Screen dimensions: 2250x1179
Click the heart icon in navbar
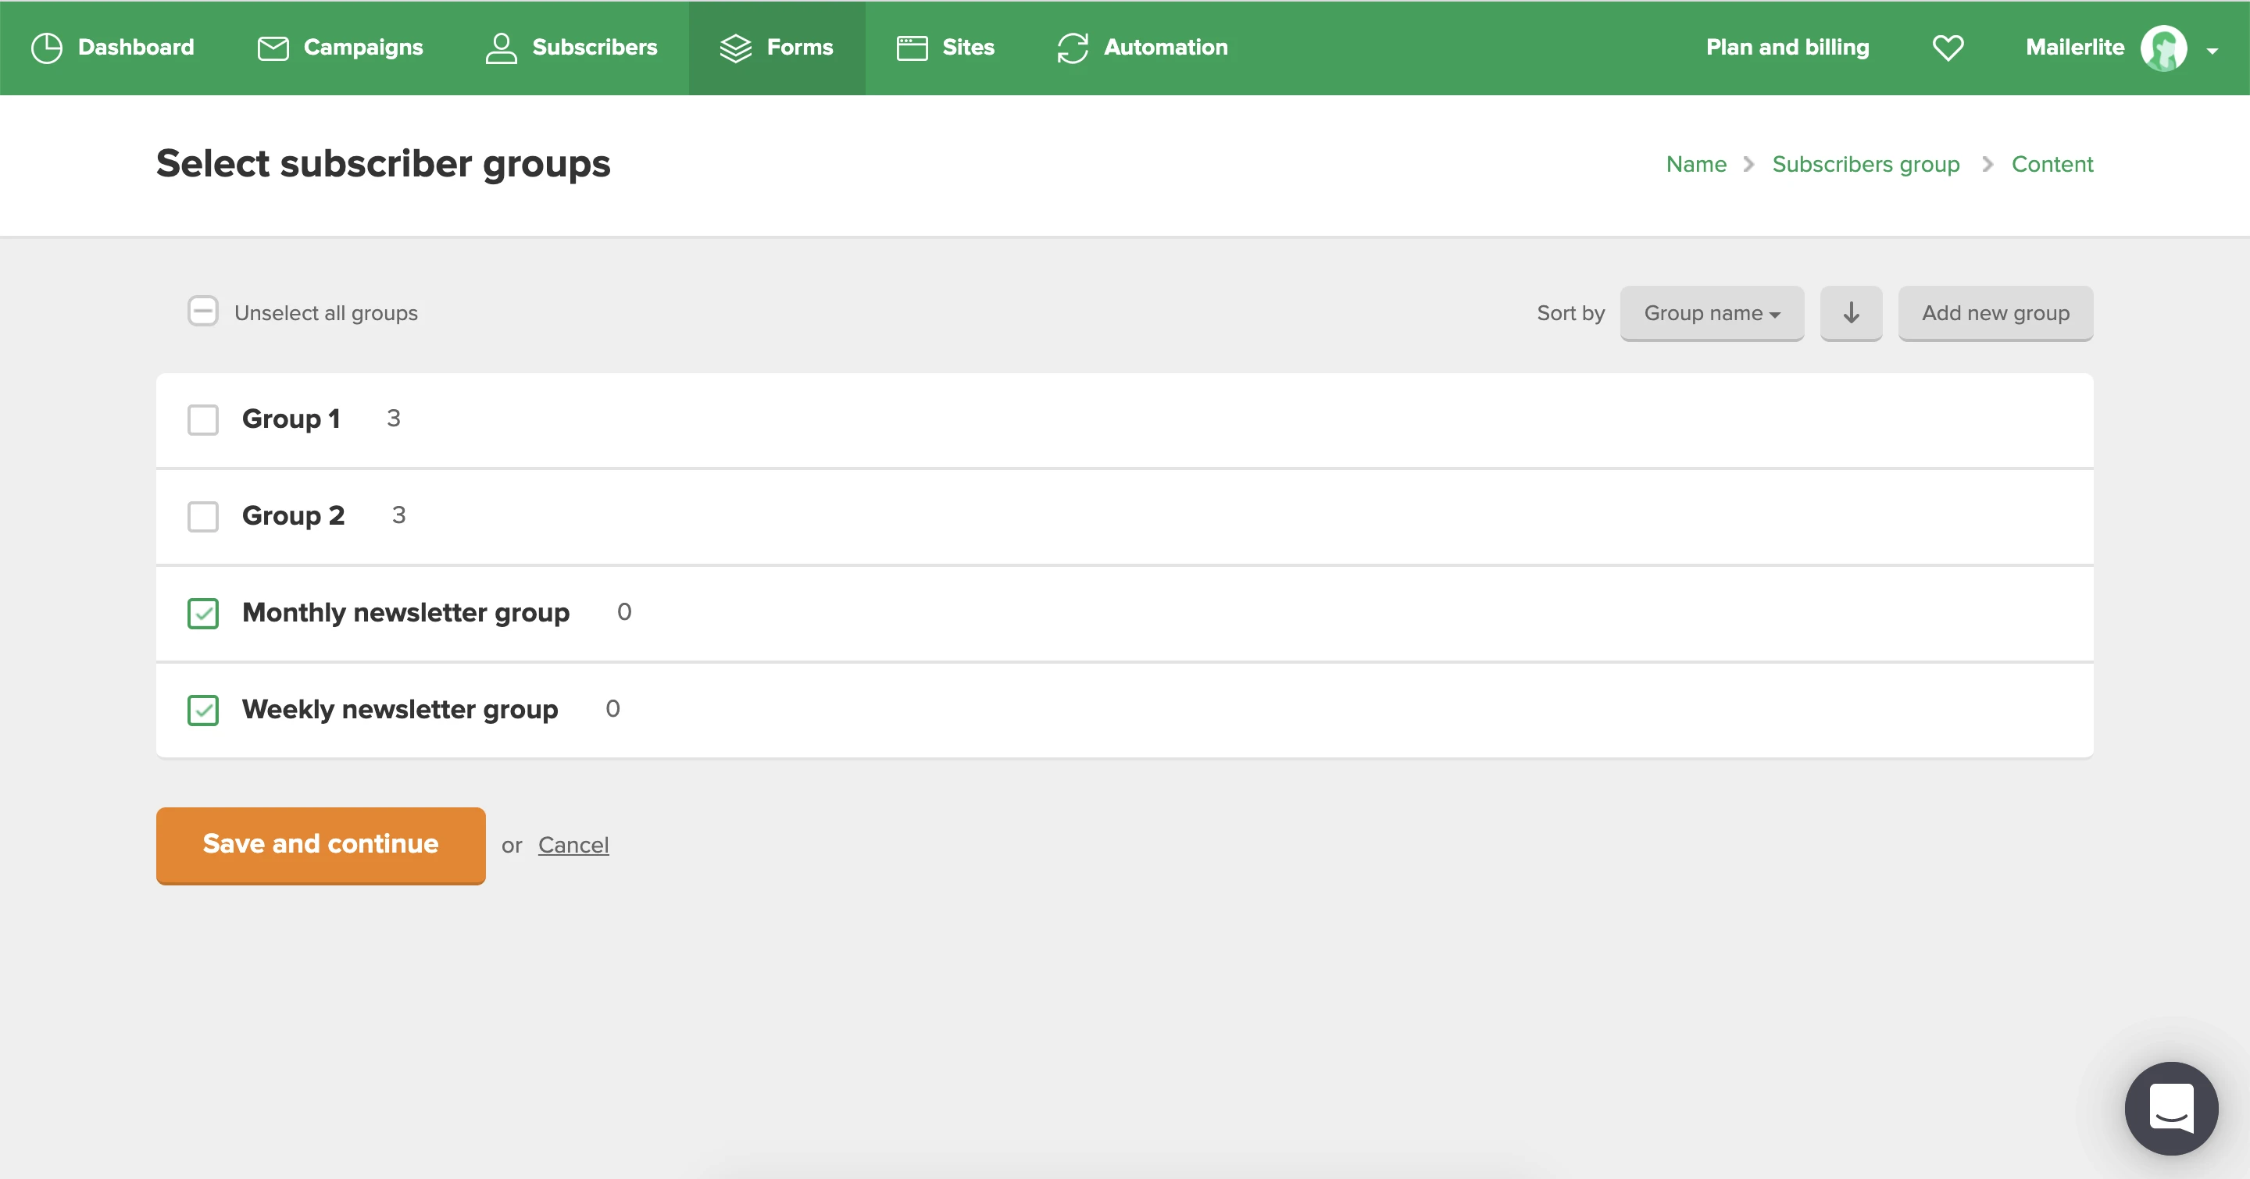click(1947, 48)
